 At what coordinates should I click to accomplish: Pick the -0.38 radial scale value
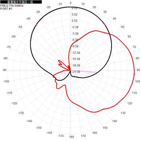tap(75, 27)
